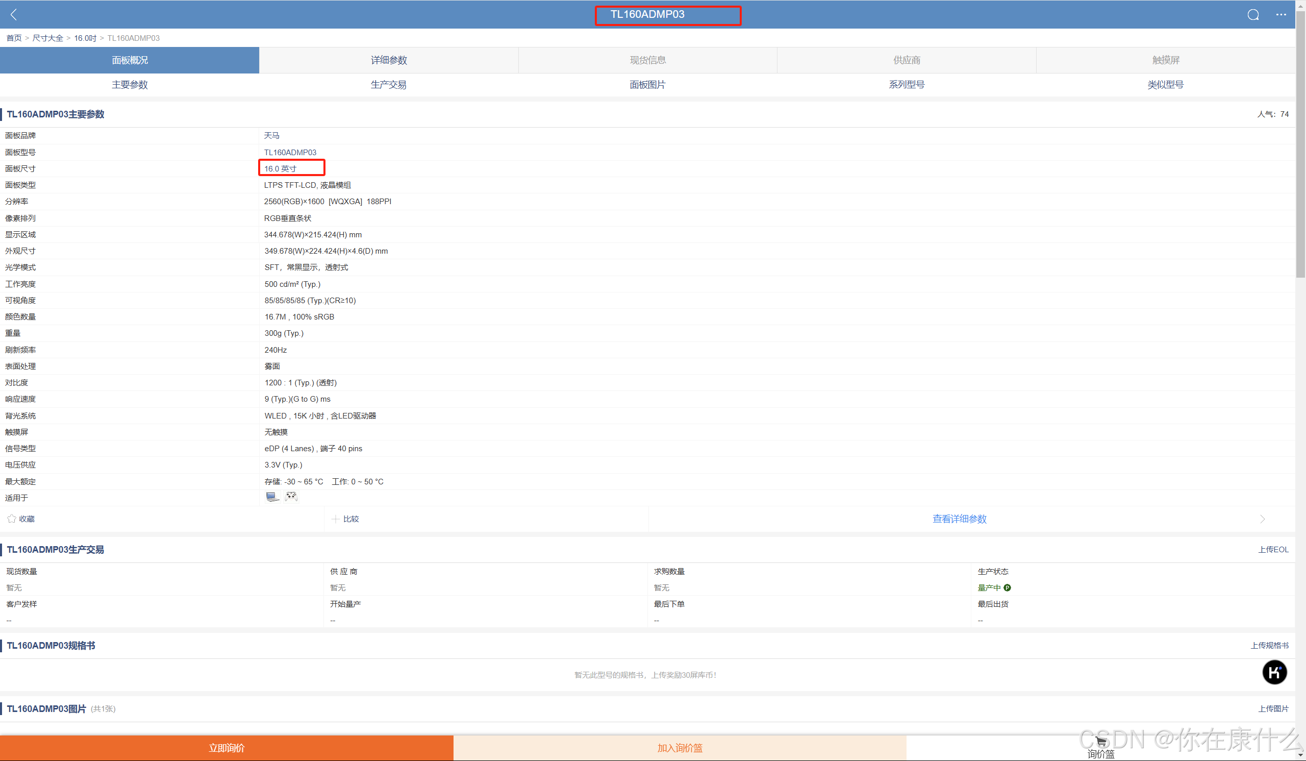Open the three-dots more menu
Viewport: 1306px width, 761px height.
pyautogui.click(x=1280, y=14)
